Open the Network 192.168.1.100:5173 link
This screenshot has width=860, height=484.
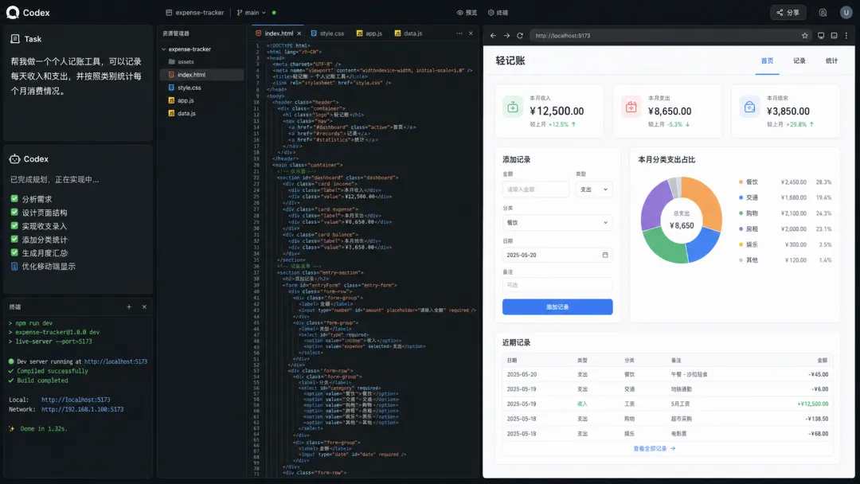(82, 409)
